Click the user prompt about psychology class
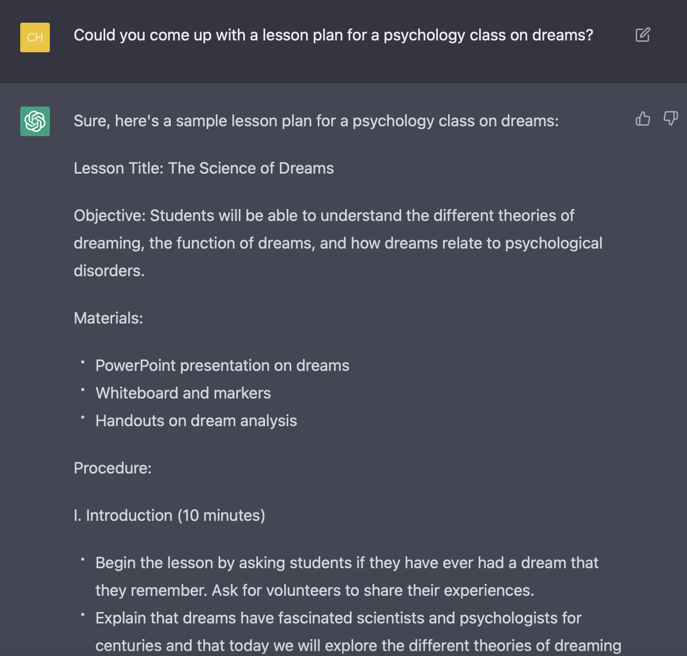 (x=333, y=36)
